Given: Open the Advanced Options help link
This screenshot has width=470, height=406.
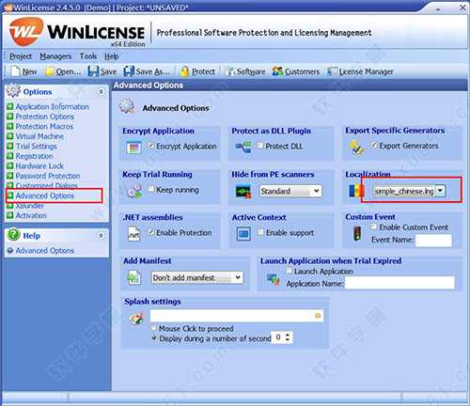Looking at the screenshot, I should (45, 251).
